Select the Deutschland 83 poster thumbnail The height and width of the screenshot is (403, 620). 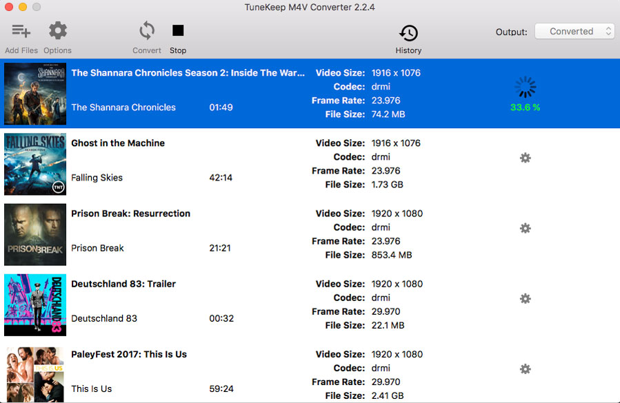point(35,304)
